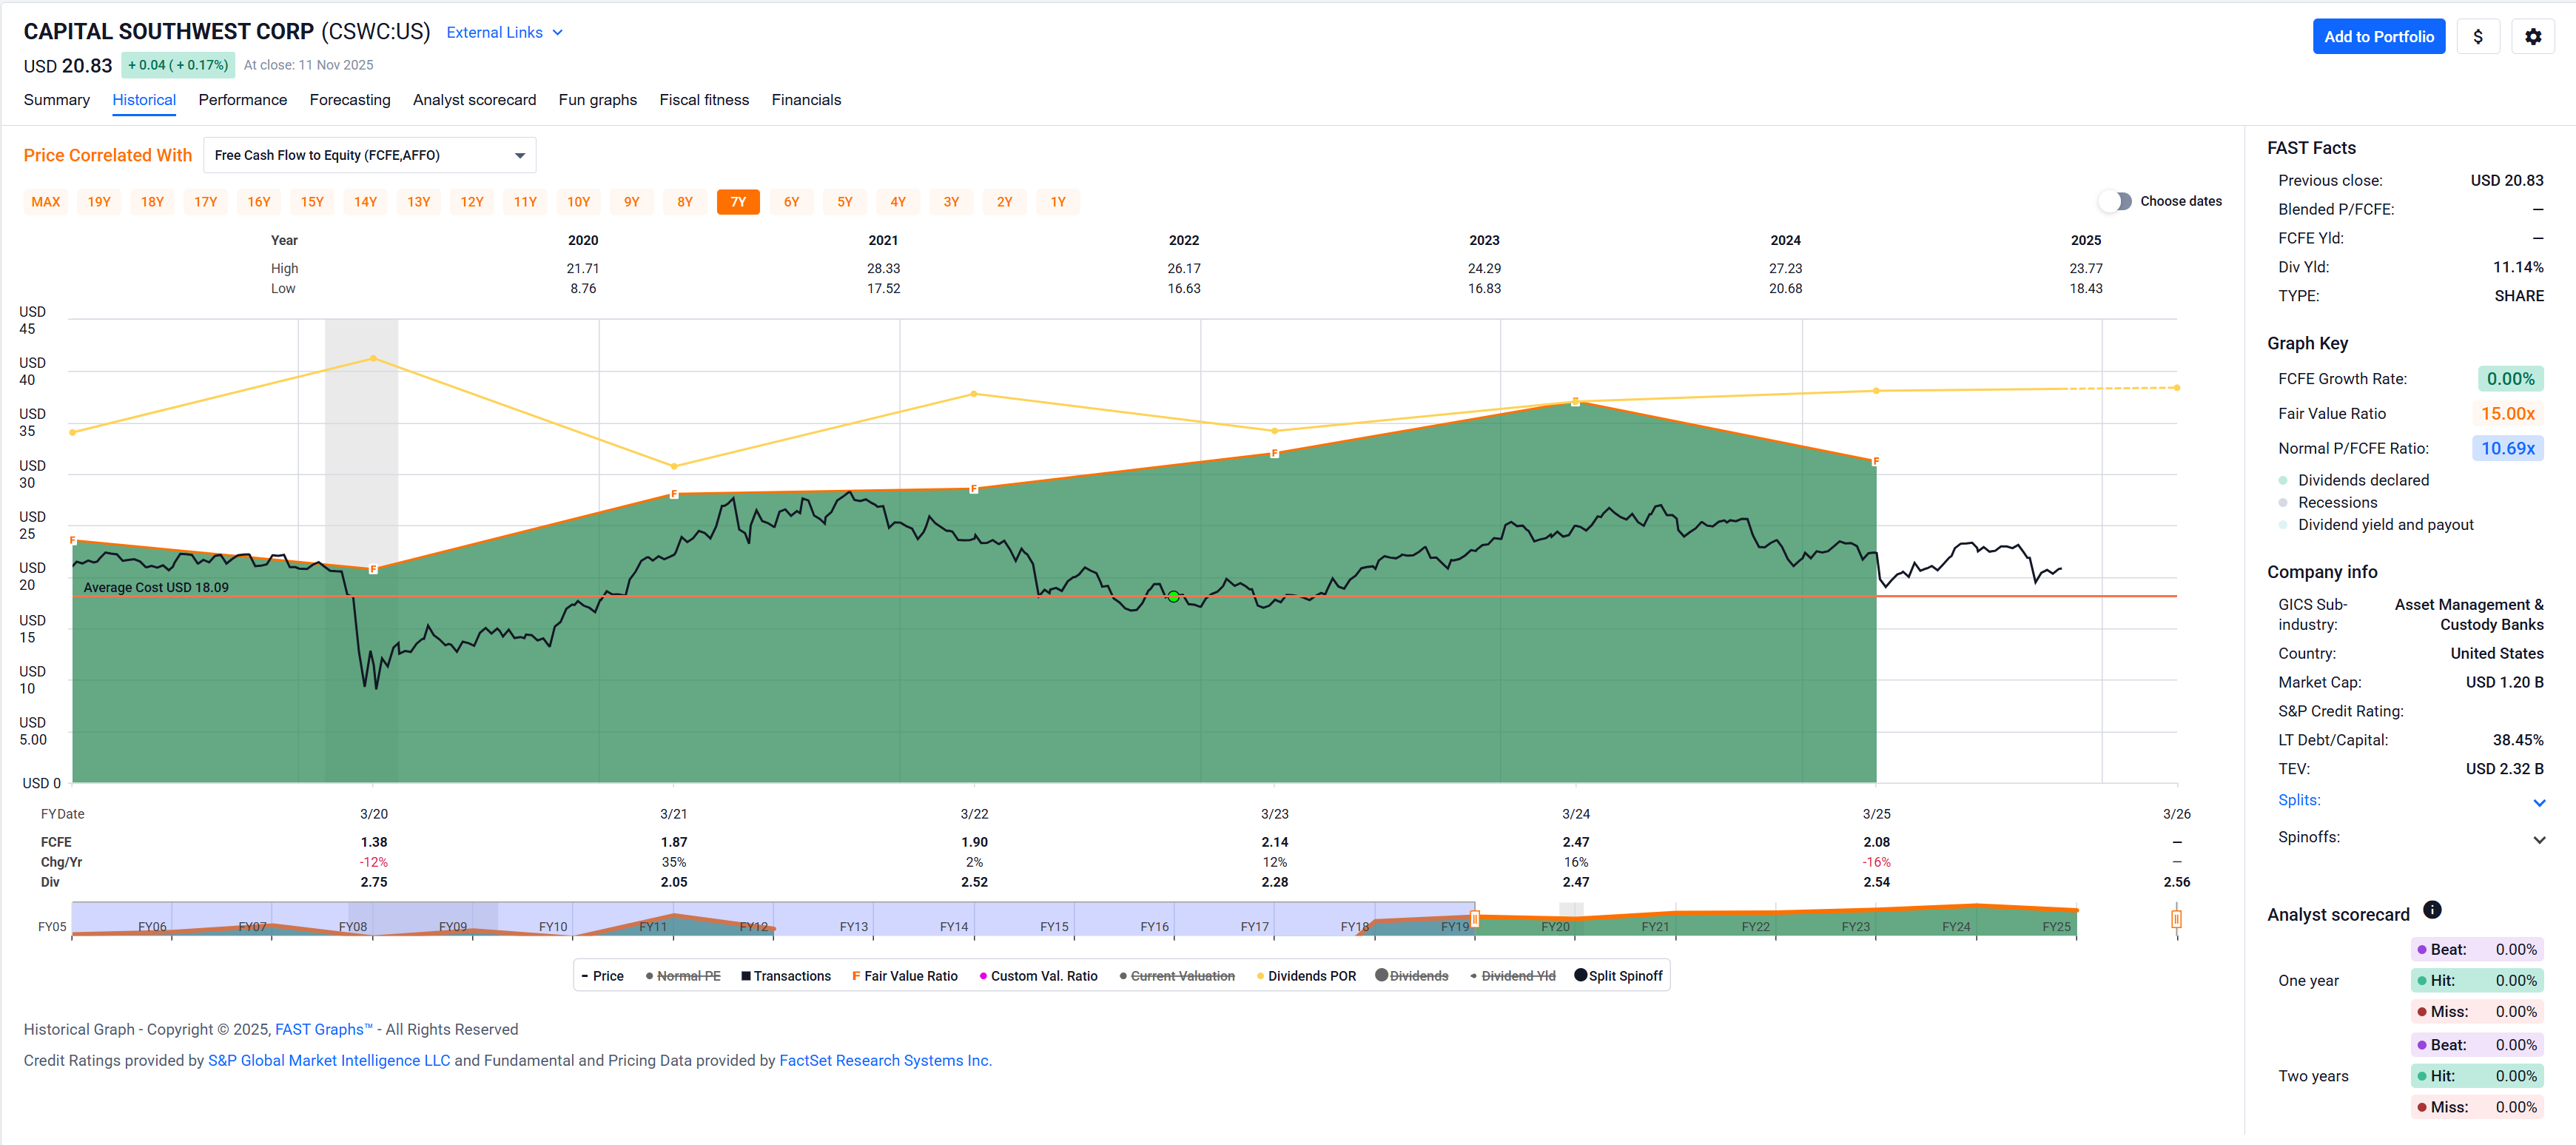Click the green transaction marker on chart
Viewport: 2576px width, 1145px height.
click(x=1173, y=596)
